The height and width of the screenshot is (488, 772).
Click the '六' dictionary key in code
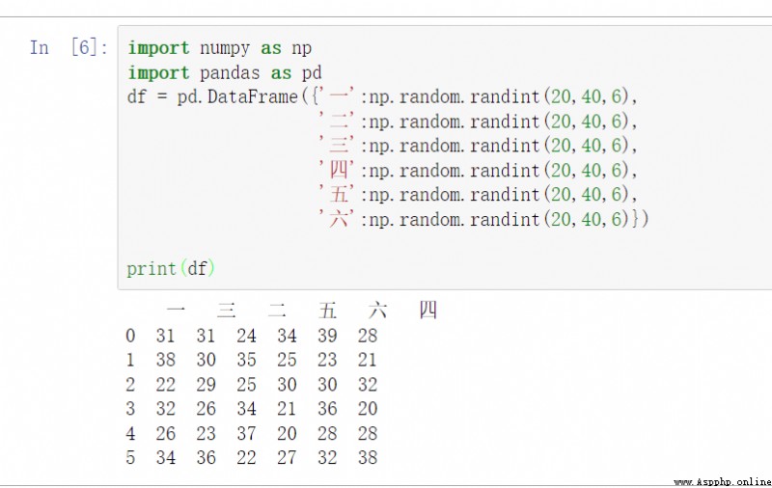coord(337,218)
